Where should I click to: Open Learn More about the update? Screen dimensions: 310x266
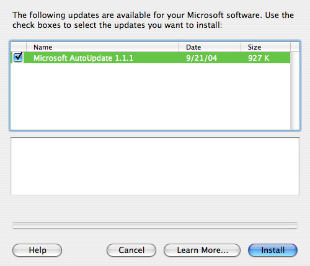pos(202,250)
